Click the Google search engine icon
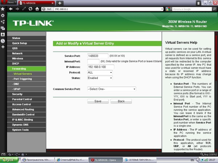The width and height of the screenshot is (218, 163). click(x=167, y=9)
